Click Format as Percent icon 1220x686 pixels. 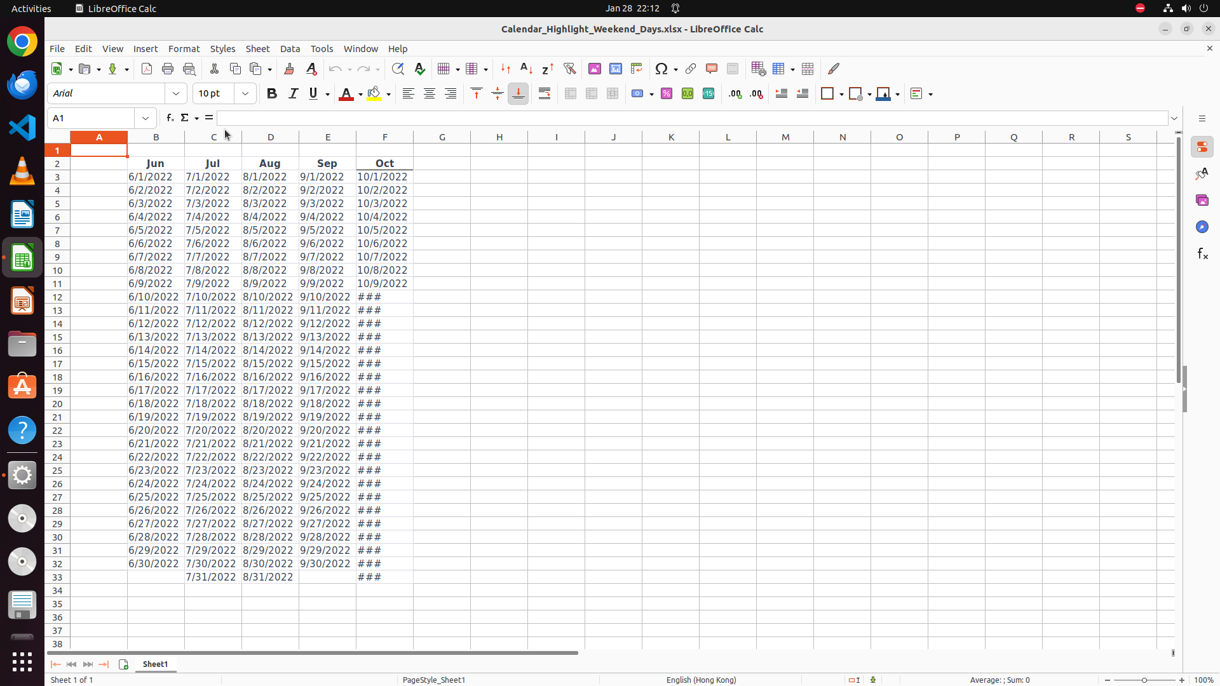[x=667, y=94]
